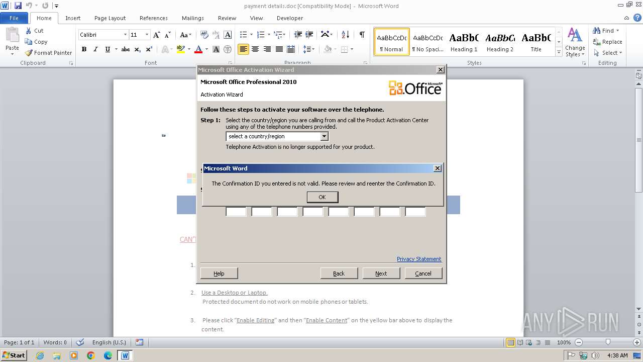Open the Select dropdown in Editing
This screenshot has height=362, width=643.
tap(607, 53)
